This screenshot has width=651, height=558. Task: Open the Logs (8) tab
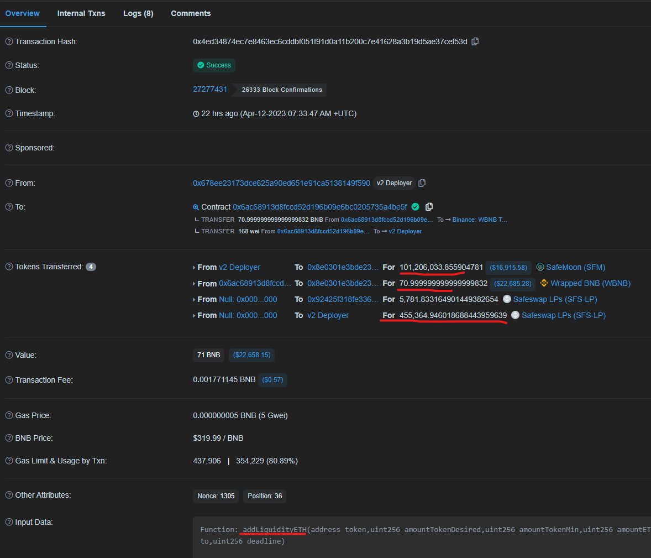coord(138,13)
